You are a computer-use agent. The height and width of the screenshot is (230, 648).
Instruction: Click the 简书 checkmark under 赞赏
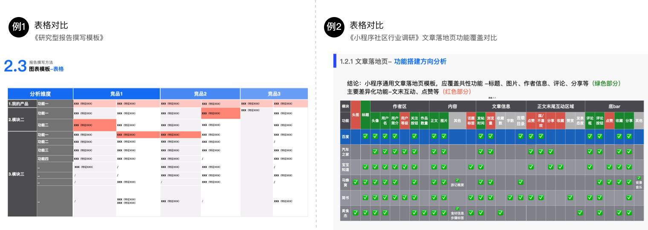pos(570,198)
